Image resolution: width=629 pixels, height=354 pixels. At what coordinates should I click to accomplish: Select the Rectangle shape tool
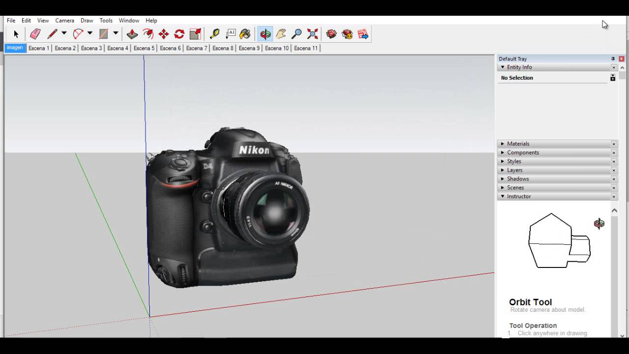click(x=103, y=34)
